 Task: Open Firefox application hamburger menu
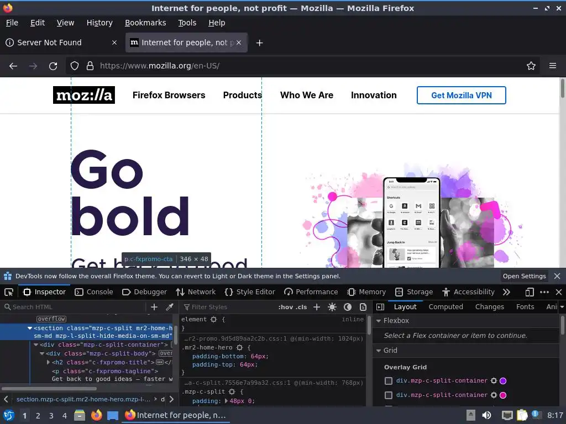pos(552,66)
